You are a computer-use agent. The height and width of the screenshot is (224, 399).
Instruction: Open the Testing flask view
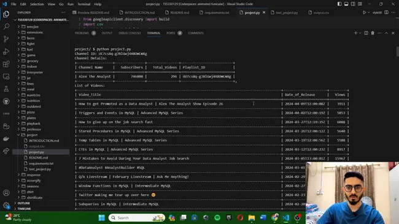[x=6, y=89]
